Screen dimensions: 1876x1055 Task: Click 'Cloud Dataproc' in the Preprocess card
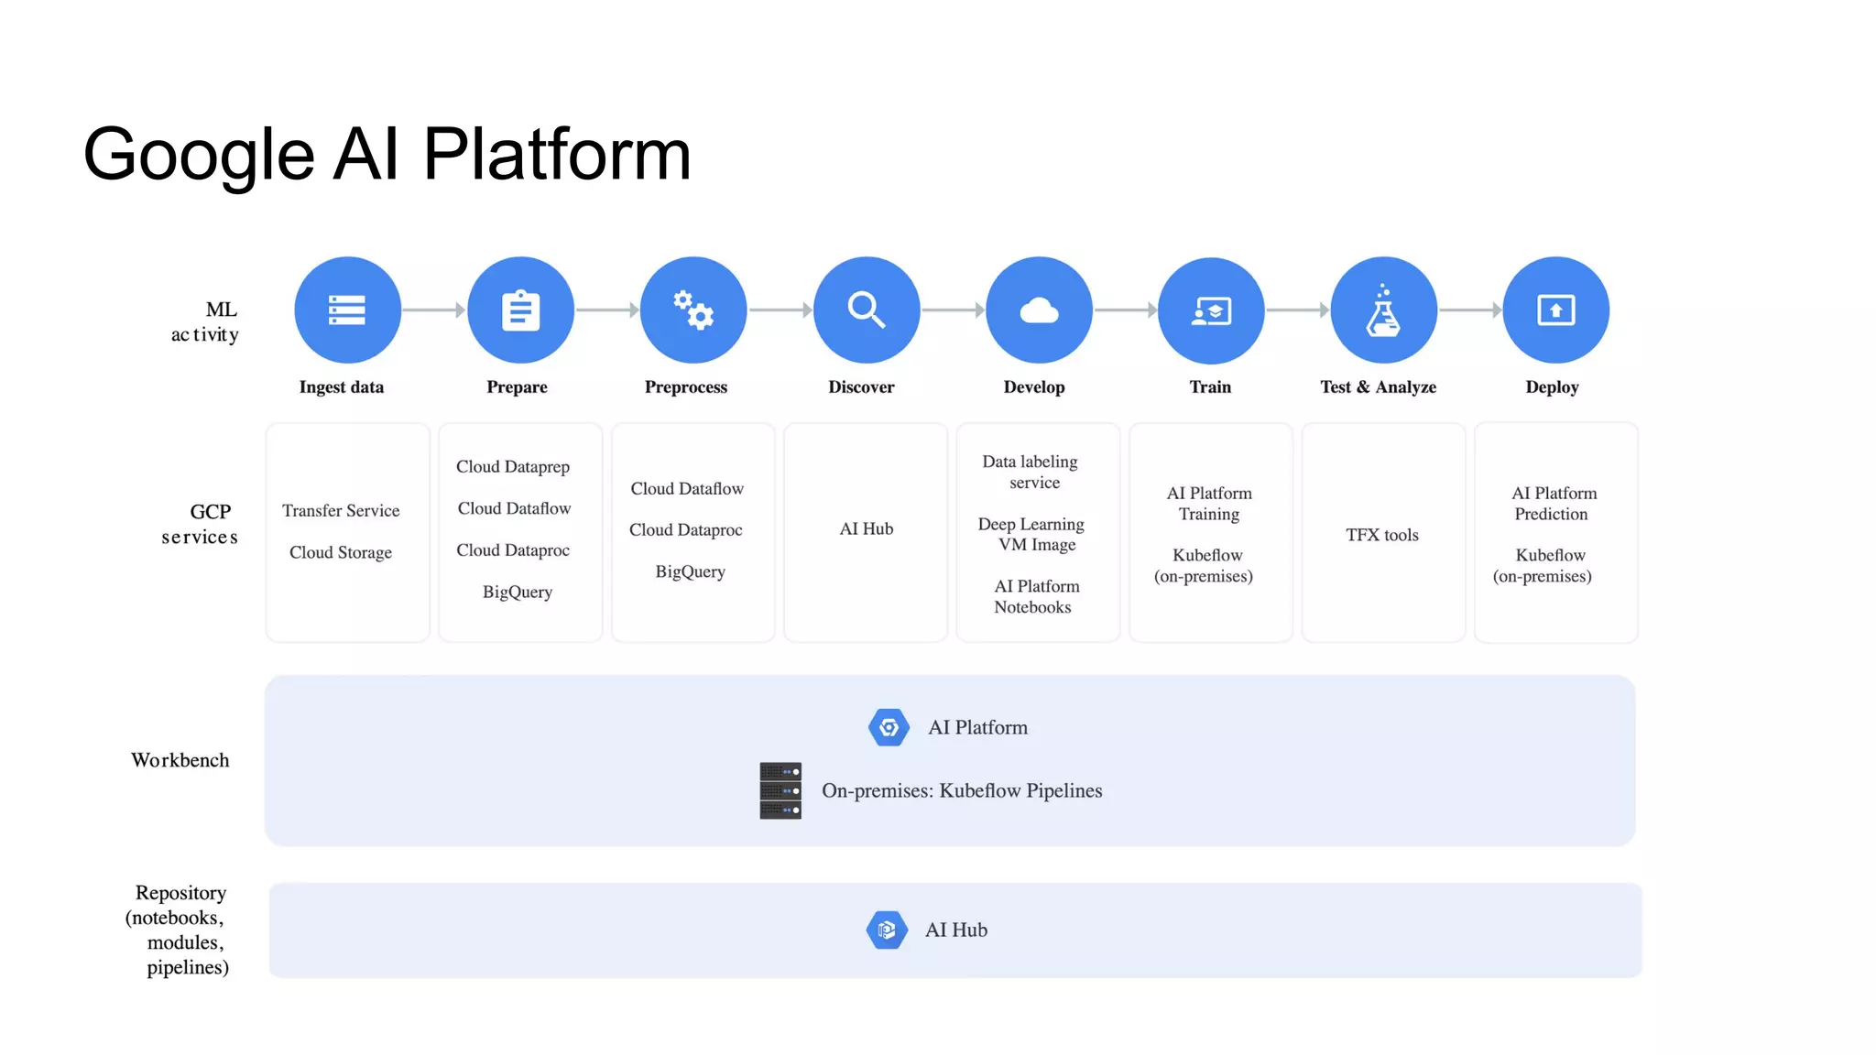686,530
